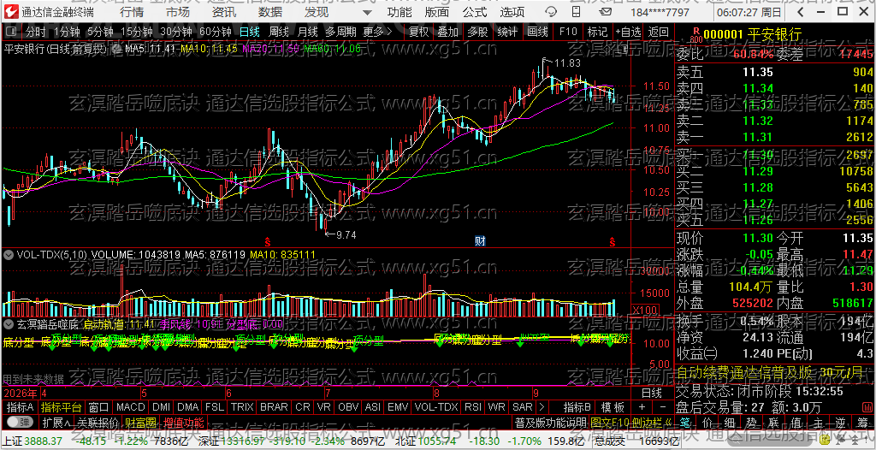
Task: Switch to the 5分钟 period tab
Action: [x=100, y=32]
